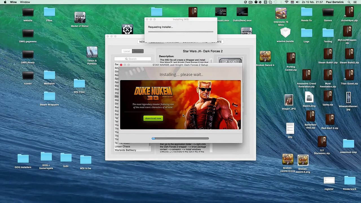Click the Requesting Installer progress bar
This screenshot has height=203, width=361.
pyautogui.click(x=181, y=32)
